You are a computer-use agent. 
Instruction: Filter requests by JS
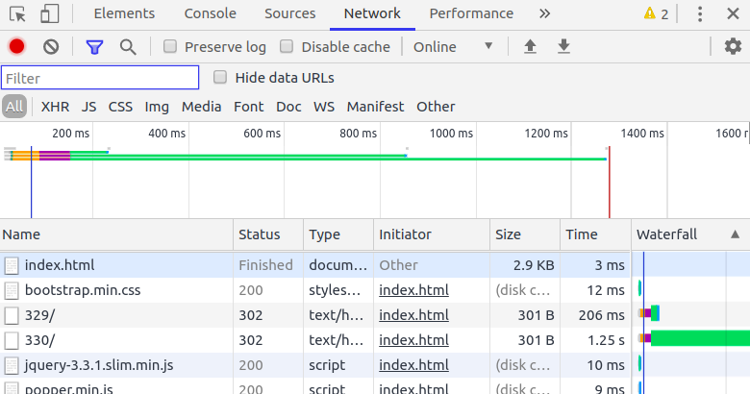click(89, 107)
